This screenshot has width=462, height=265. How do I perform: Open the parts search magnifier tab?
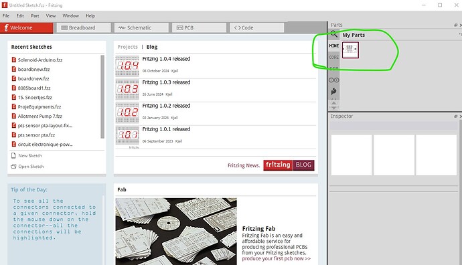coord(333,34)
